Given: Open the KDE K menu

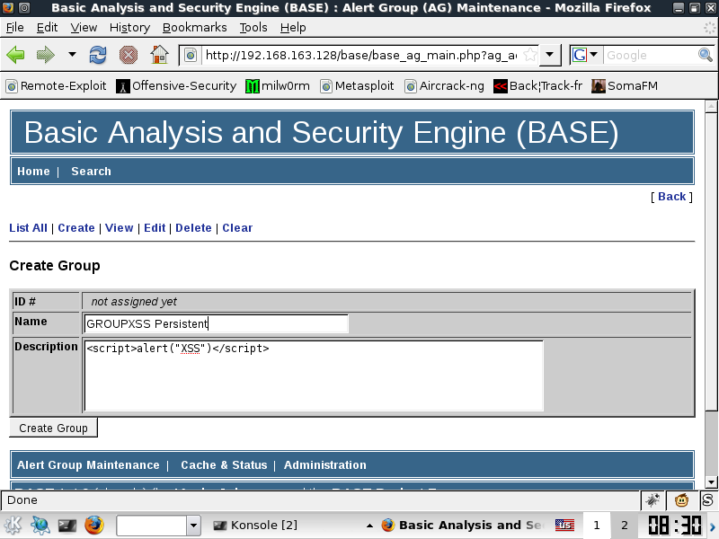Looking at the screenshot, I should pos(13,525).
